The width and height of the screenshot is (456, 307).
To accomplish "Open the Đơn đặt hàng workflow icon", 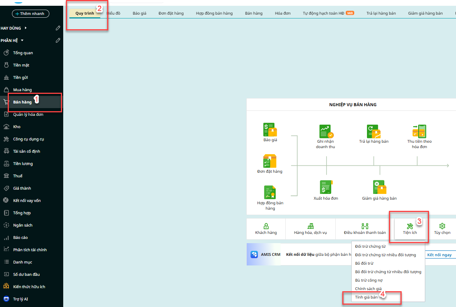I will coord(269,161).
